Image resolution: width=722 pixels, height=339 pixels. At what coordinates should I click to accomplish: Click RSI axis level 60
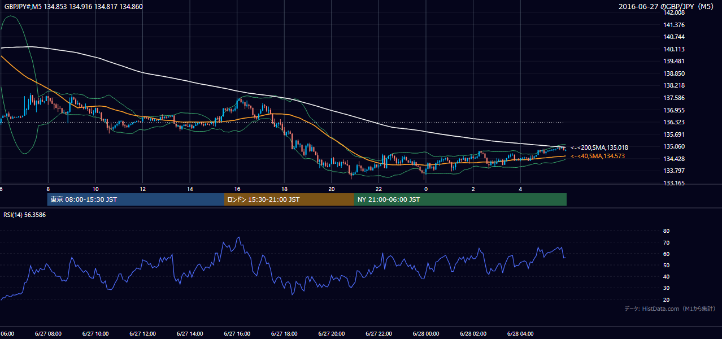(666, 254)
